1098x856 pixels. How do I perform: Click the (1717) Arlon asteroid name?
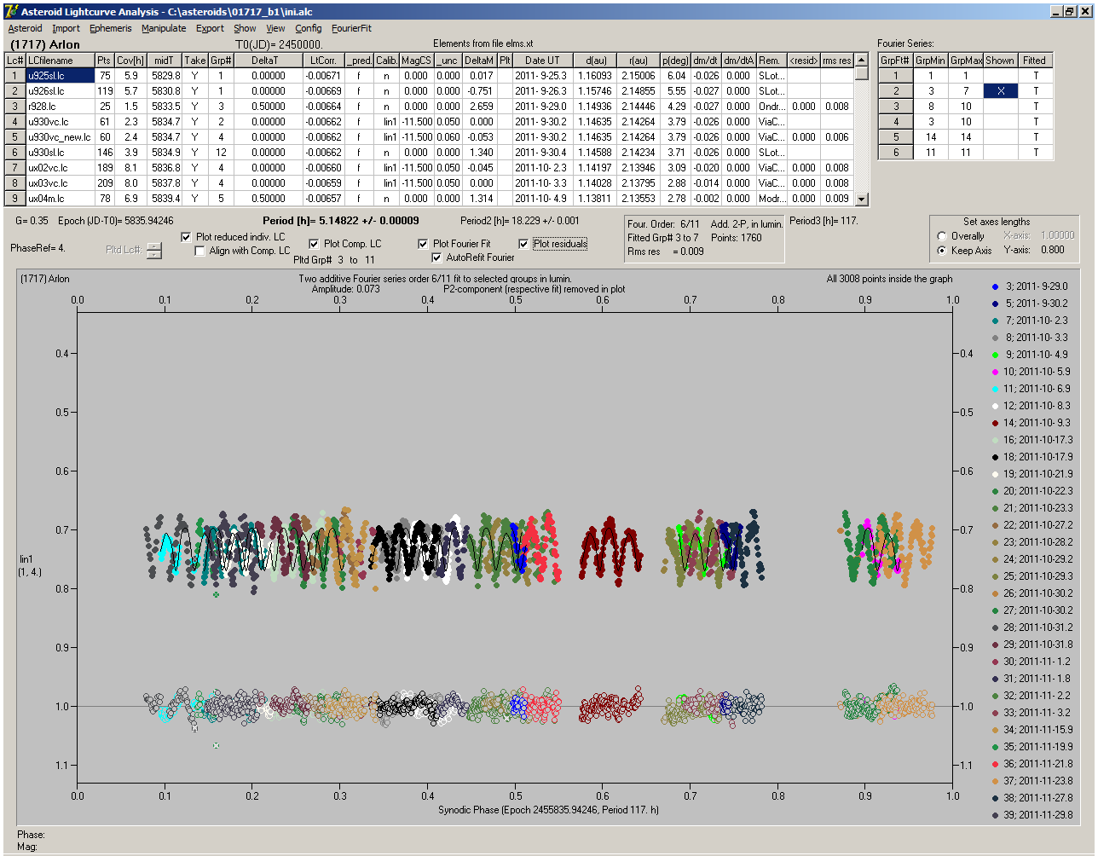pyautogui.click(x=44, y=44)
